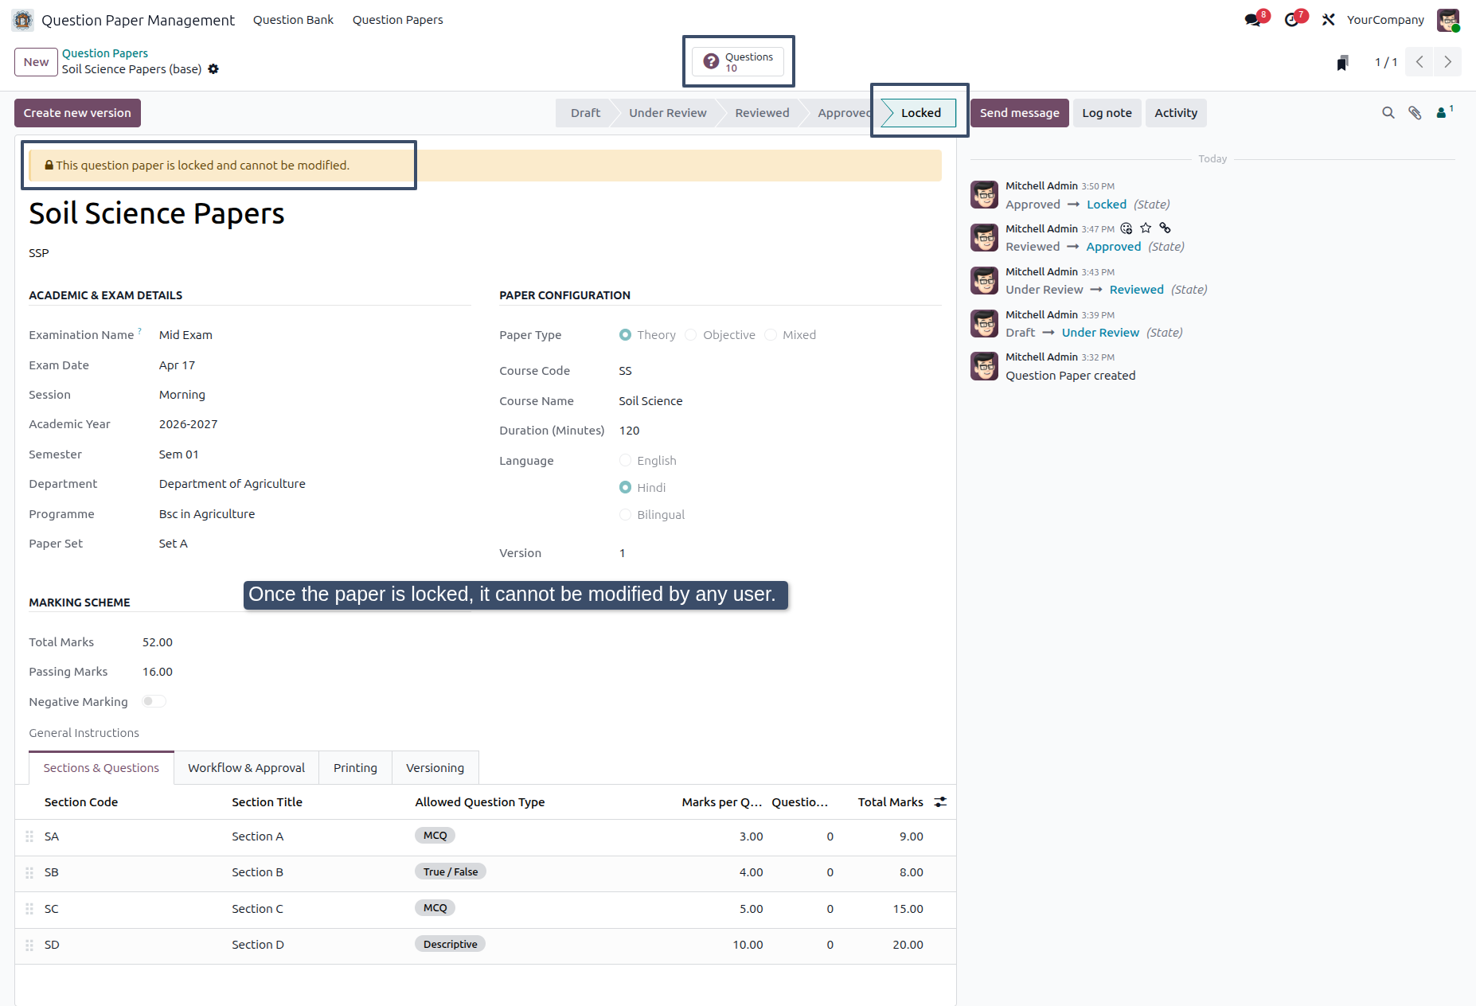
Task: Grab drag handle of row SA
Action: click(29, 836)
